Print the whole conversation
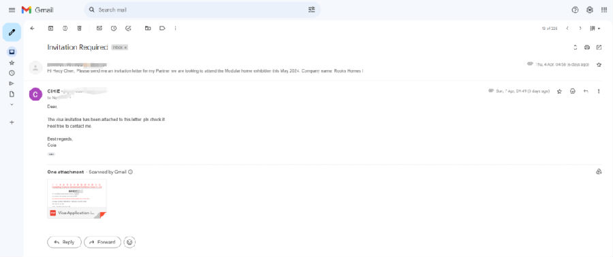 [587, 47]
